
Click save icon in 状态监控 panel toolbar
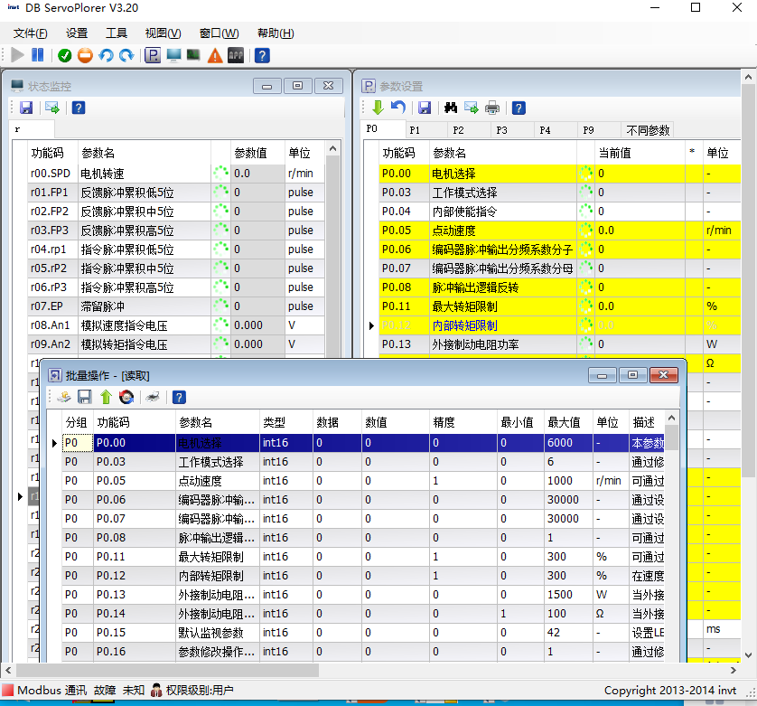pos(26,108)
